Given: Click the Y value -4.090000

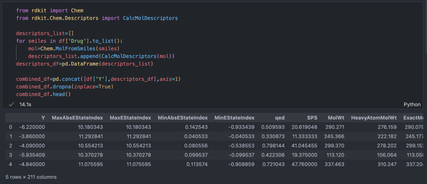Looking at the screenshot, I should pos(32,146).
